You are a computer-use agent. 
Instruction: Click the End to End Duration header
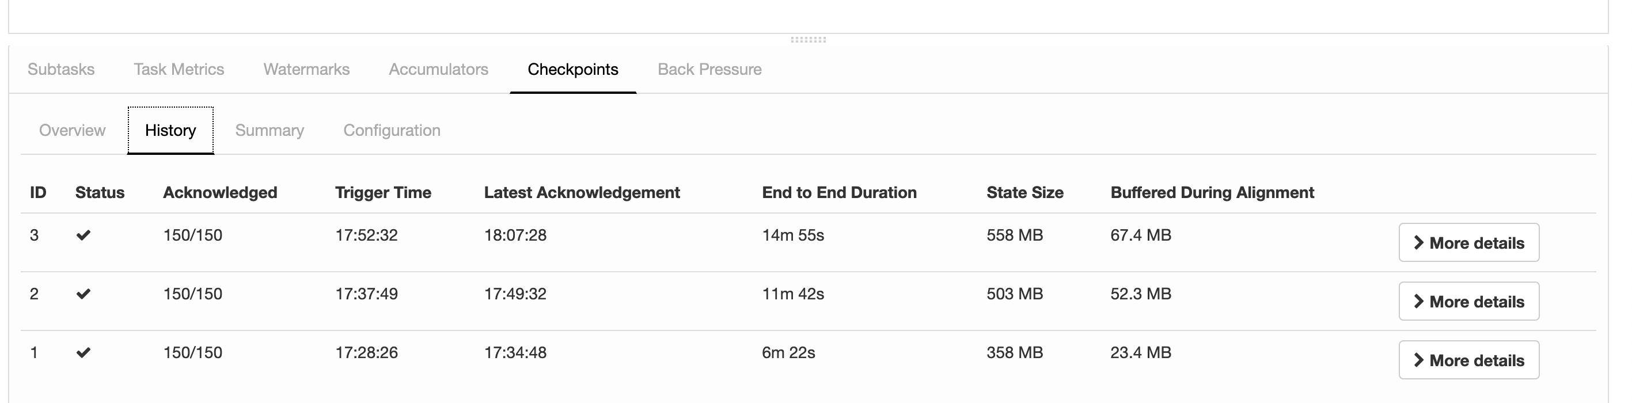(839, 193)
